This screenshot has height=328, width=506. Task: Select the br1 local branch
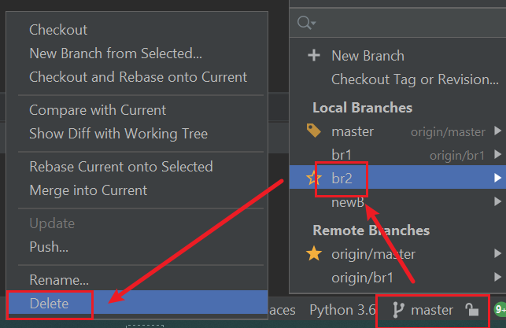pos(342,155)
